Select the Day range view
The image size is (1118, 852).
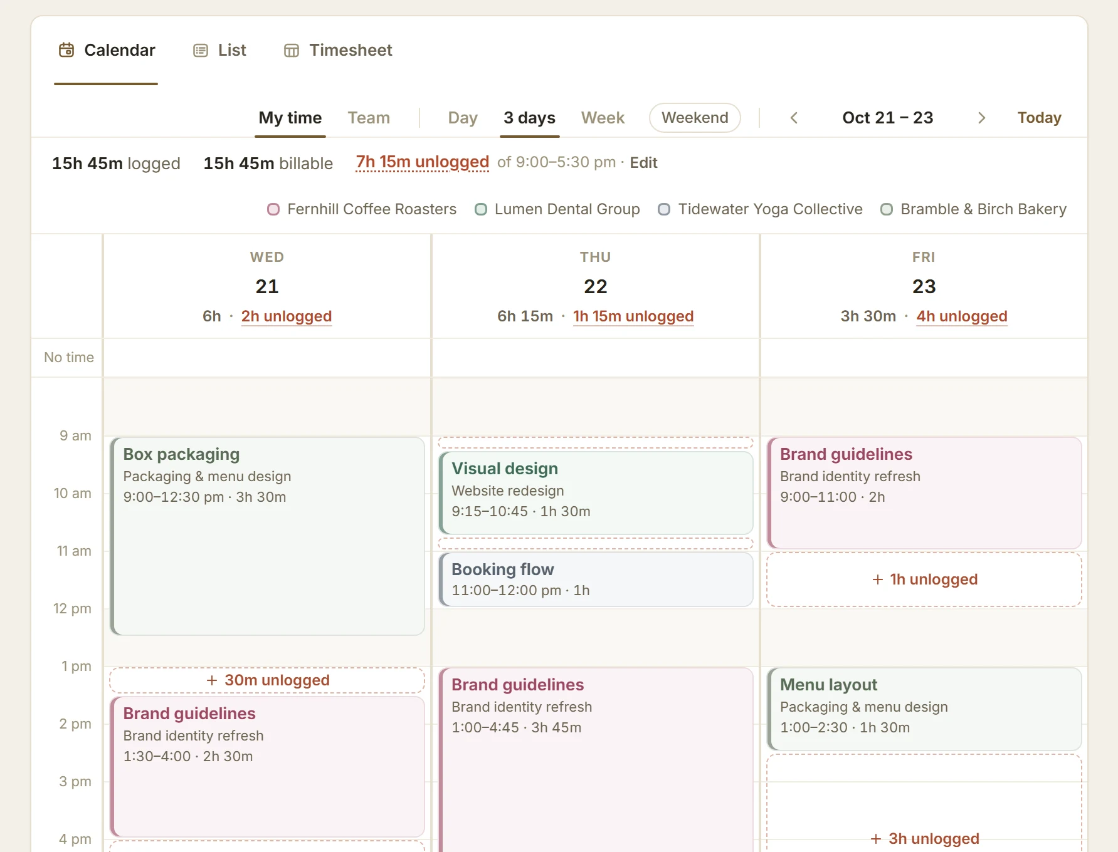(x=463, y=118)
